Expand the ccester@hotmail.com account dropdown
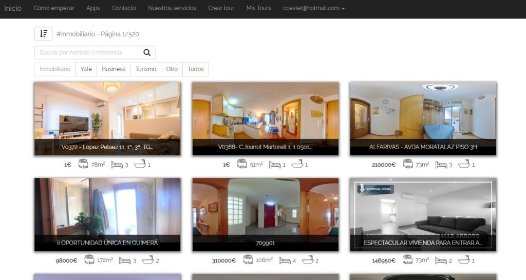This screenshot has height=280, width=526. pyautogui.click(x=313, y=8)
